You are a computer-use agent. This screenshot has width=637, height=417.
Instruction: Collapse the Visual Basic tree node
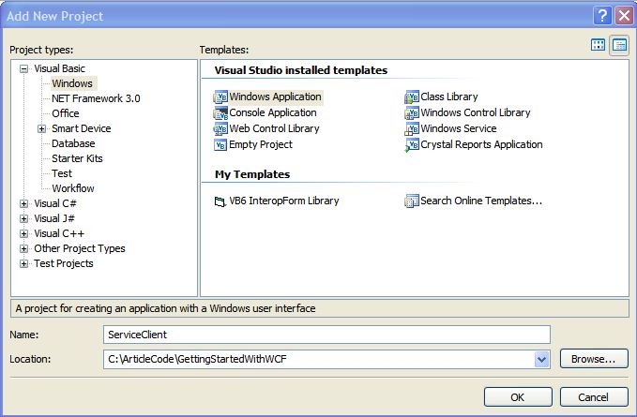[24, 69]
